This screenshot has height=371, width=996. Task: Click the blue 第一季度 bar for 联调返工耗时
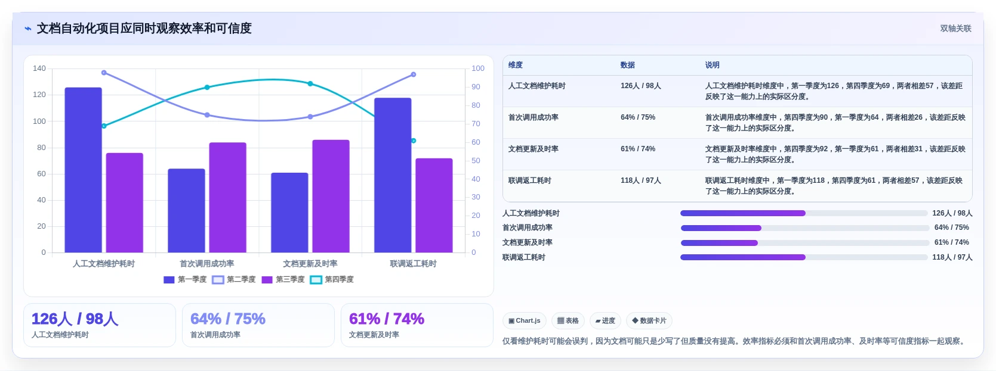pyautogui.click(x=393, y=175)
